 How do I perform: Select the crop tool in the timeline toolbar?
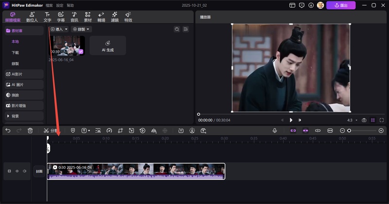(121, 130)
